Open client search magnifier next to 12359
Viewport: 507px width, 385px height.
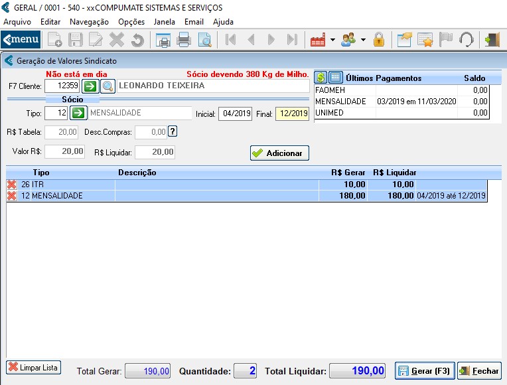coord(108,86)
